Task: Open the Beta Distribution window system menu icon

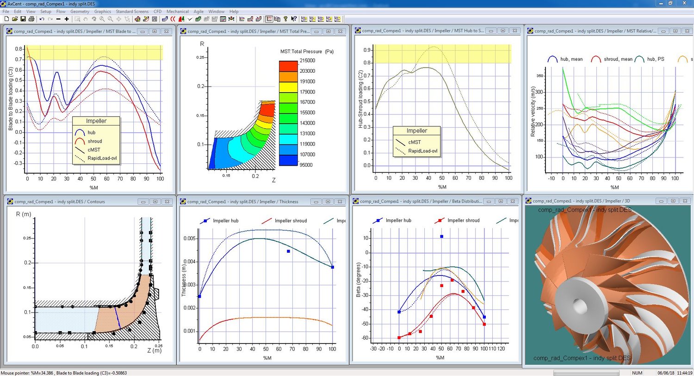Action: [x=355, y=201]
